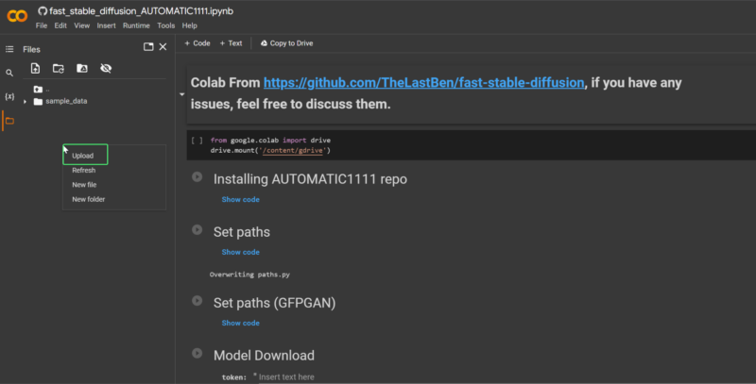
Task: Expand the sample_data folder arrow
Action: coord(26,101)
